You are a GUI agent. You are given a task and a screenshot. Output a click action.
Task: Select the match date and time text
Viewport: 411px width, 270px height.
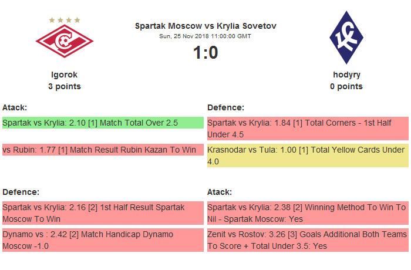coord(206,36)
